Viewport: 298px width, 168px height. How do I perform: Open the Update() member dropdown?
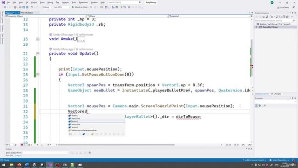pos(209,16)
